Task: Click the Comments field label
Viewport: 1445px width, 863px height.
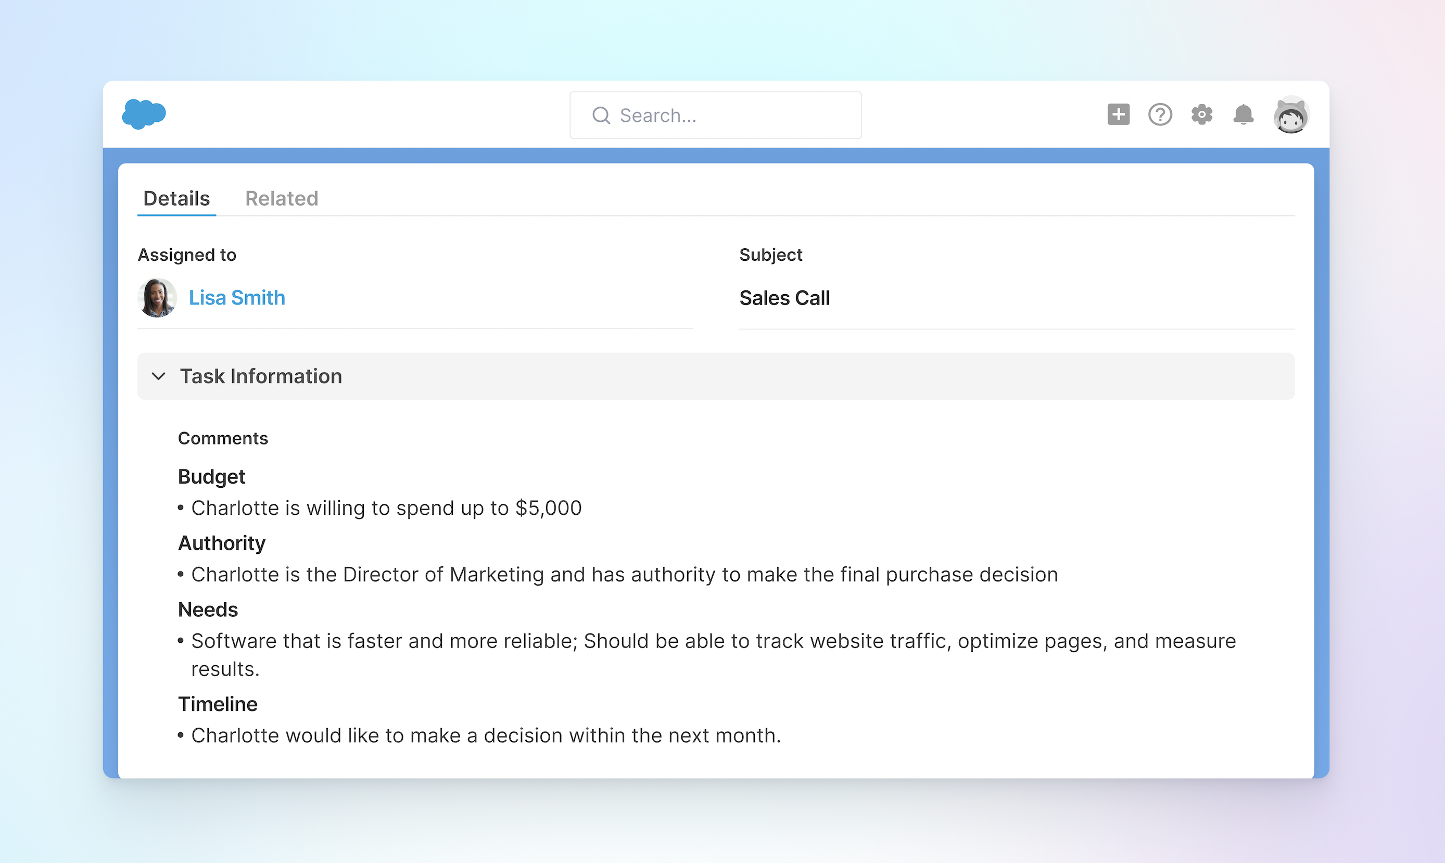Action: 223,438
